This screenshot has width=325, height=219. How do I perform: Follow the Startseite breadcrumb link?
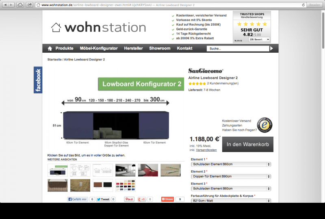coord(54,59)
